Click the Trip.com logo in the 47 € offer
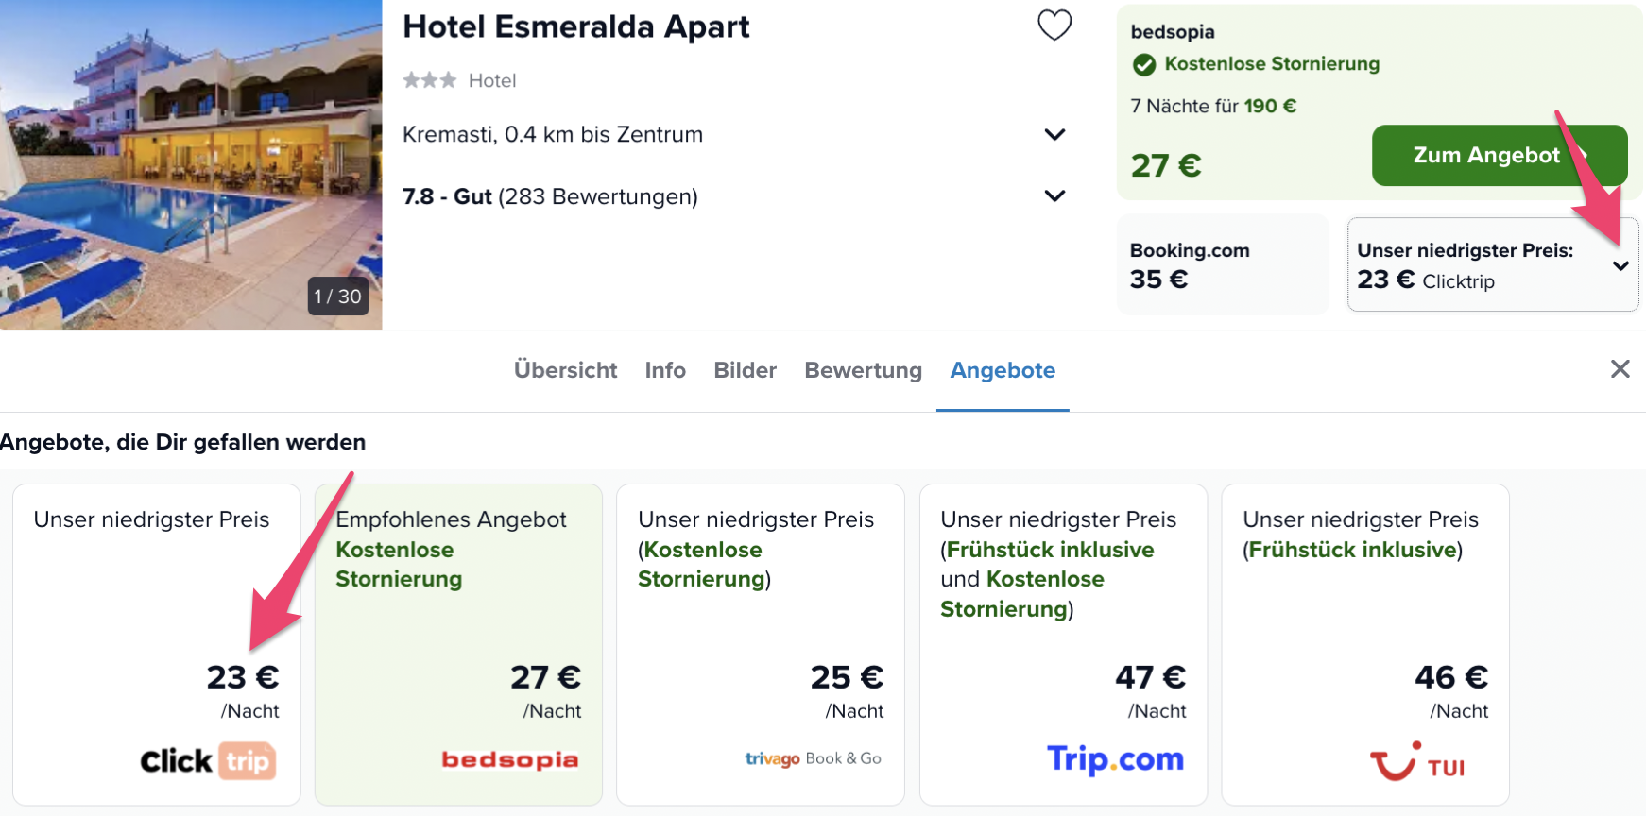The image size is (1646, 816). 1115,758
